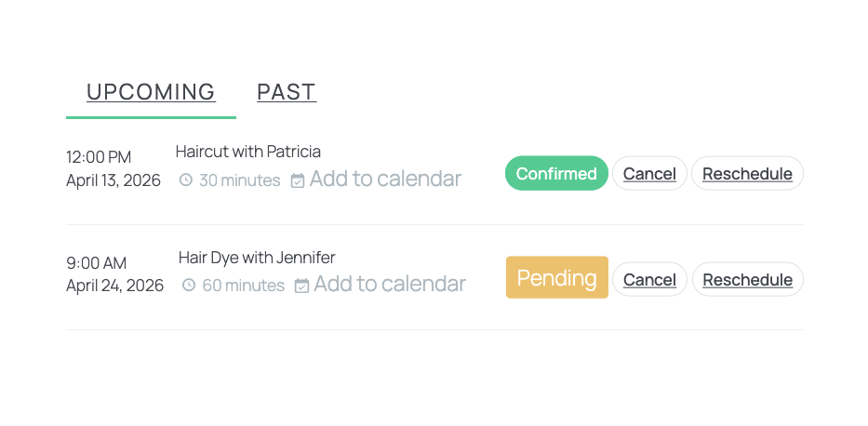Viewport: 868px width, 426px height.
Task: Add Patricia's haircut to calendar
Action: (384, 179)
